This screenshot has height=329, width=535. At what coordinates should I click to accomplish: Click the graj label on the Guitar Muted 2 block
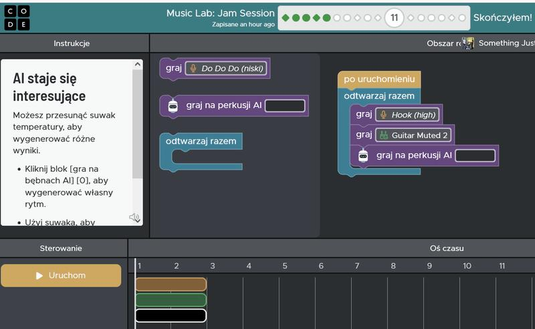(364, 135)
